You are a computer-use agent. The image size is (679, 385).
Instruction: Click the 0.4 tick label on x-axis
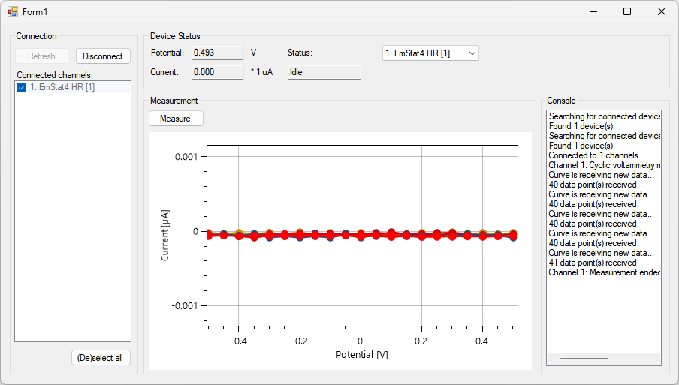tap(481, 341)
